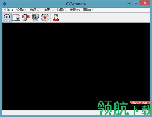Screen dimensions: 152x117
Task: Maximize the CYScamera window
Action: point(136,3)
